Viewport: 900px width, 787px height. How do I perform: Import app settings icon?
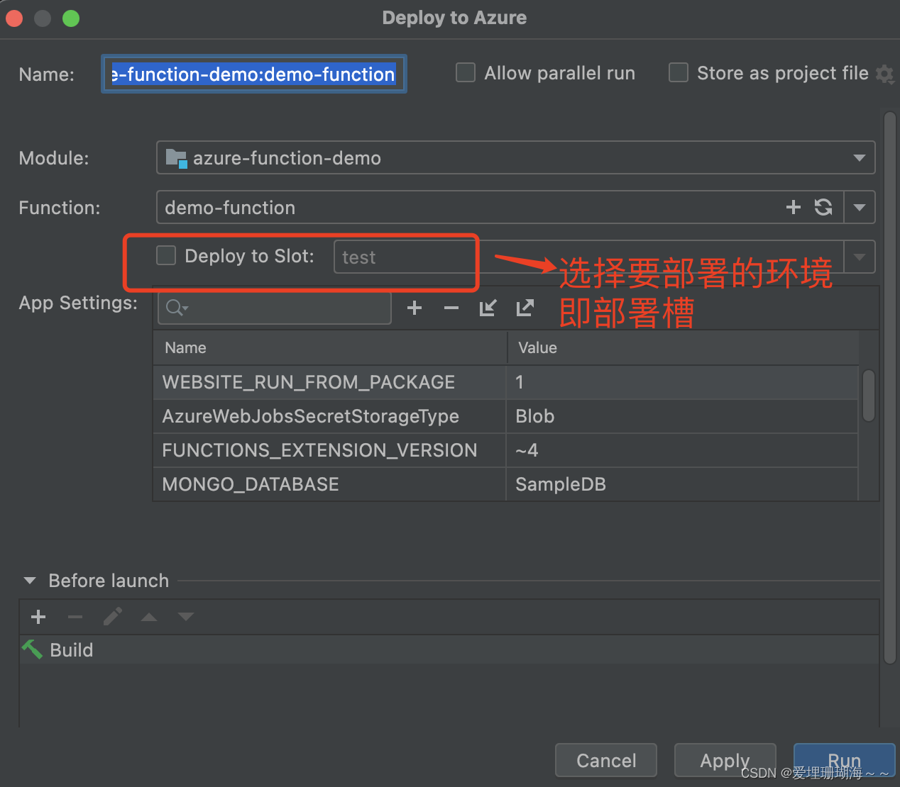click(488, 308)
